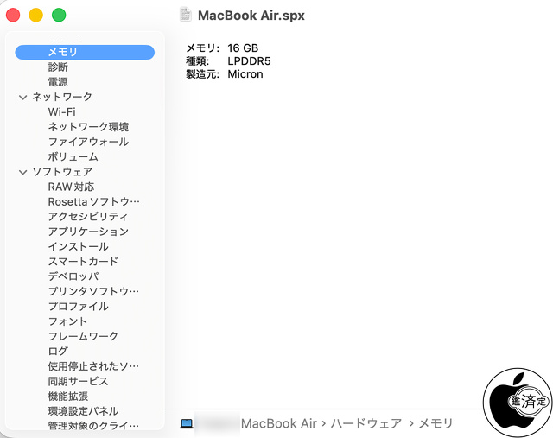This screenshot has height=438, width=553.
Task: Open 機能拡張 entry
Action: (67, 396)
